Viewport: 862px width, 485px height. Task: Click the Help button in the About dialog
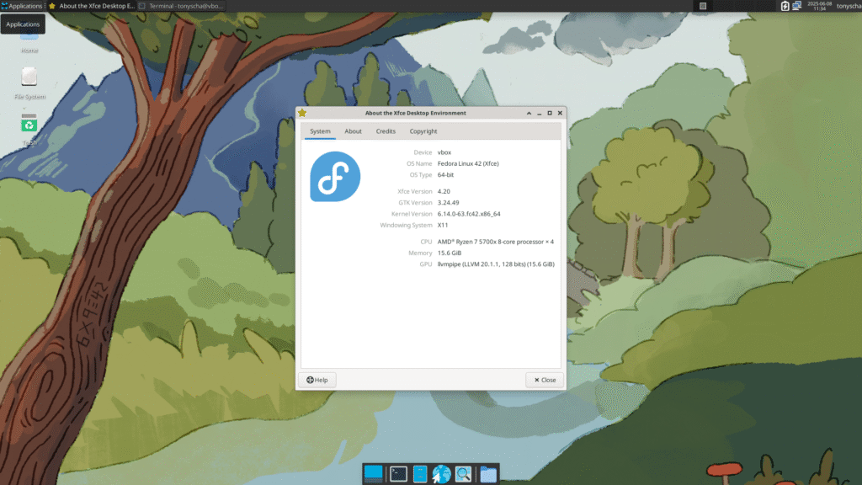click(x=317, y=380)
